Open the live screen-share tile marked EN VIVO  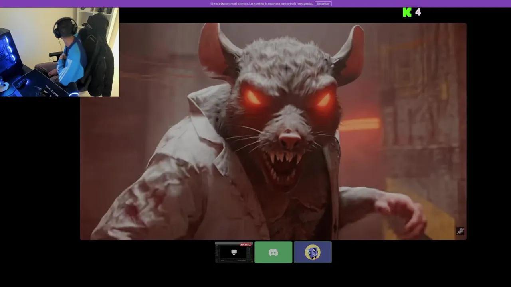click(x=234, y=252)
